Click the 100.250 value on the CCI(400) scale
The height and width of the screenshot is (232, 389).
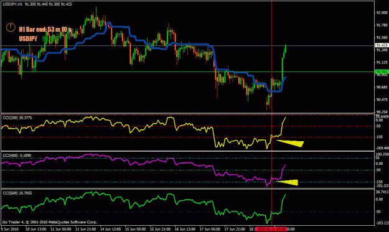(x=382, y=154)
